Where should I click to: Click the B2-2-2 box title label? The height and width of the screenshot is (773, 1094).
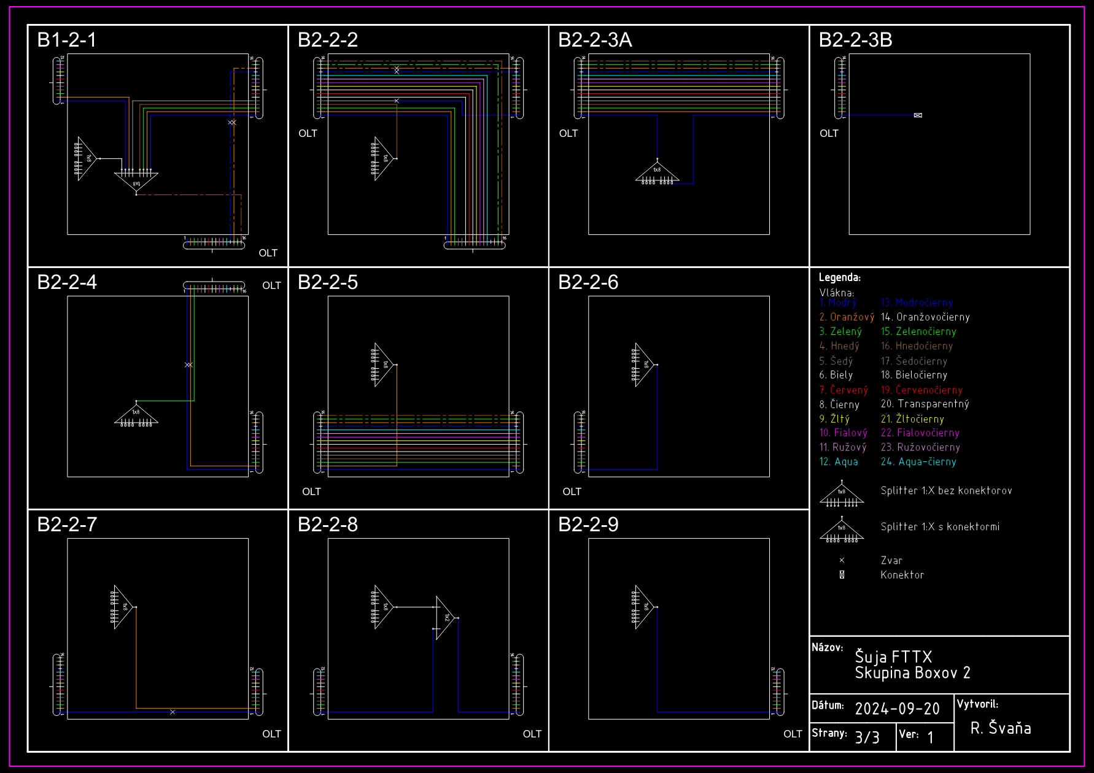pyautogui.click(x=328, y=40)
